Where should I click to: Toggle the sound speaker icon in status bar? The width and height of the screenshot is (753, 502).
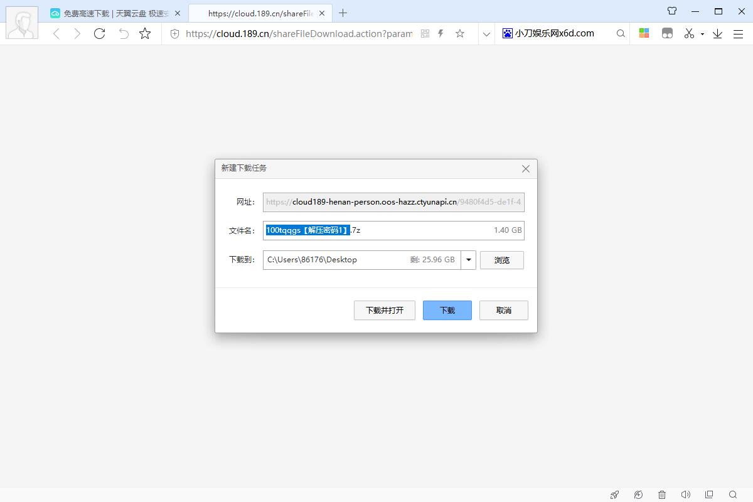click(685, 494)
